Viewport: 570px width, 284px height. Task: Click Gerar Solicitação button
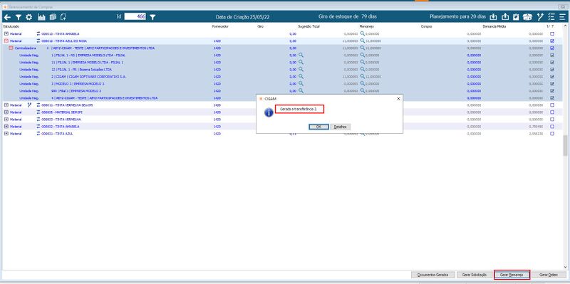click(475, 275)
